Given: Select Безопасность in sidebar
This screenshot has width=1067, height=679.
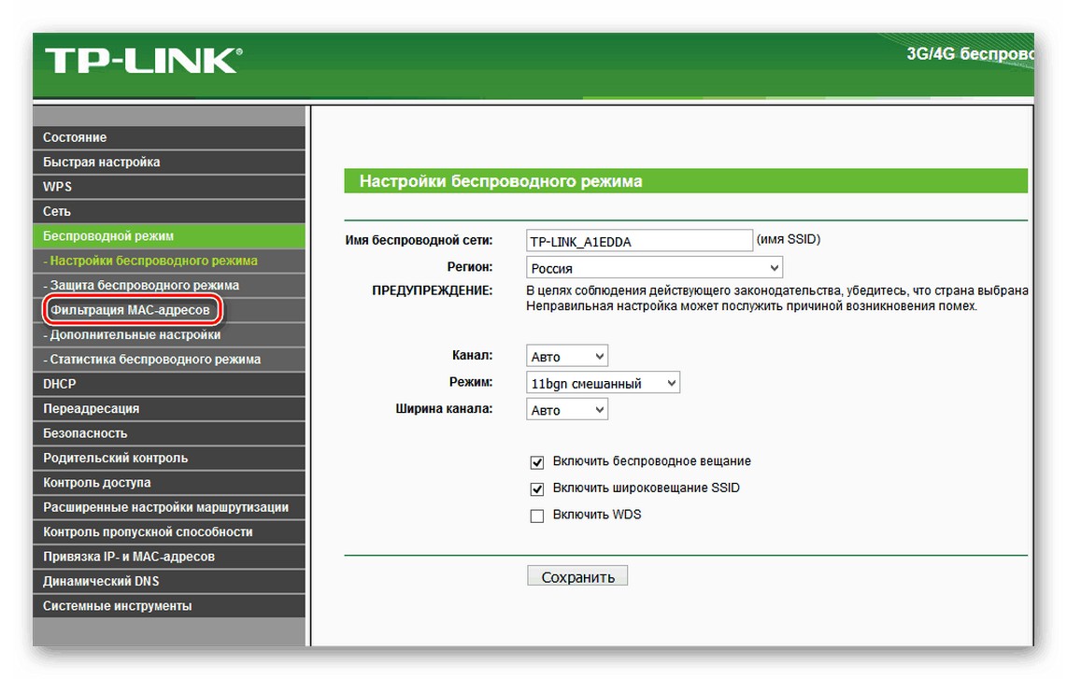Looking at the screenshot, I should click(169, 433).
